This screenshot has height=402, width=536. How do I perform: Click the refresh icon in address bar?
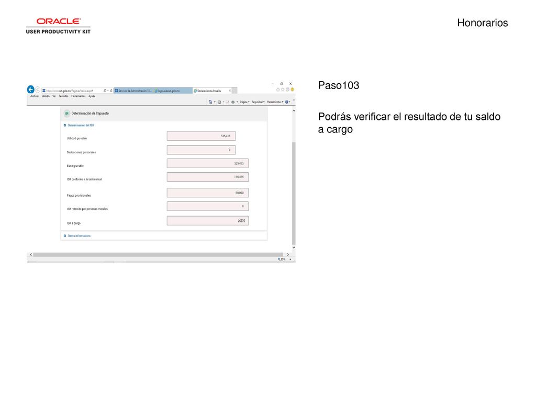(111, 91)
